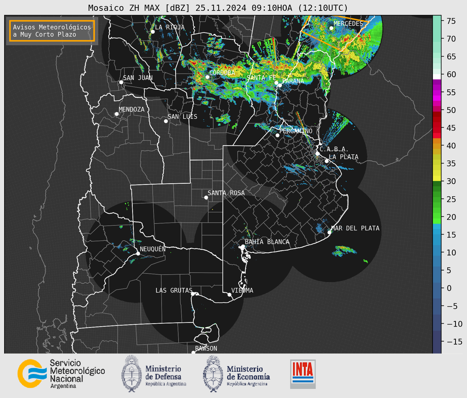This screenshot has width=467, height=398.
Task: Click the yellow 30 dBZ color band
Action: [x=437, y=178]
